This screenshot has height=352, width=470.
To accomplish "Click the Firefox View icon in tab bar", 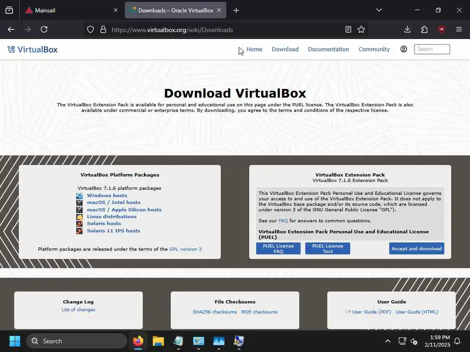I will [x=9, y=10].
